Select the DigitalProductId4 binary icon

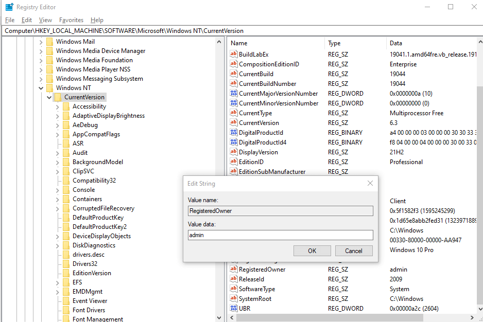coord(234,142)
